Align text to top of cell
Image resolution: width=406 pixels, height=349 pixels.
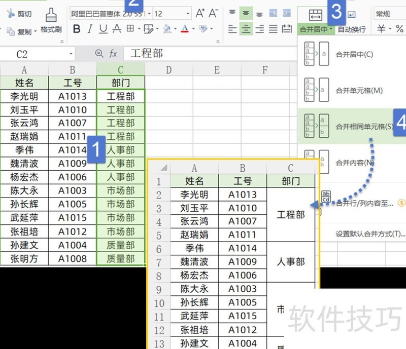232,12
